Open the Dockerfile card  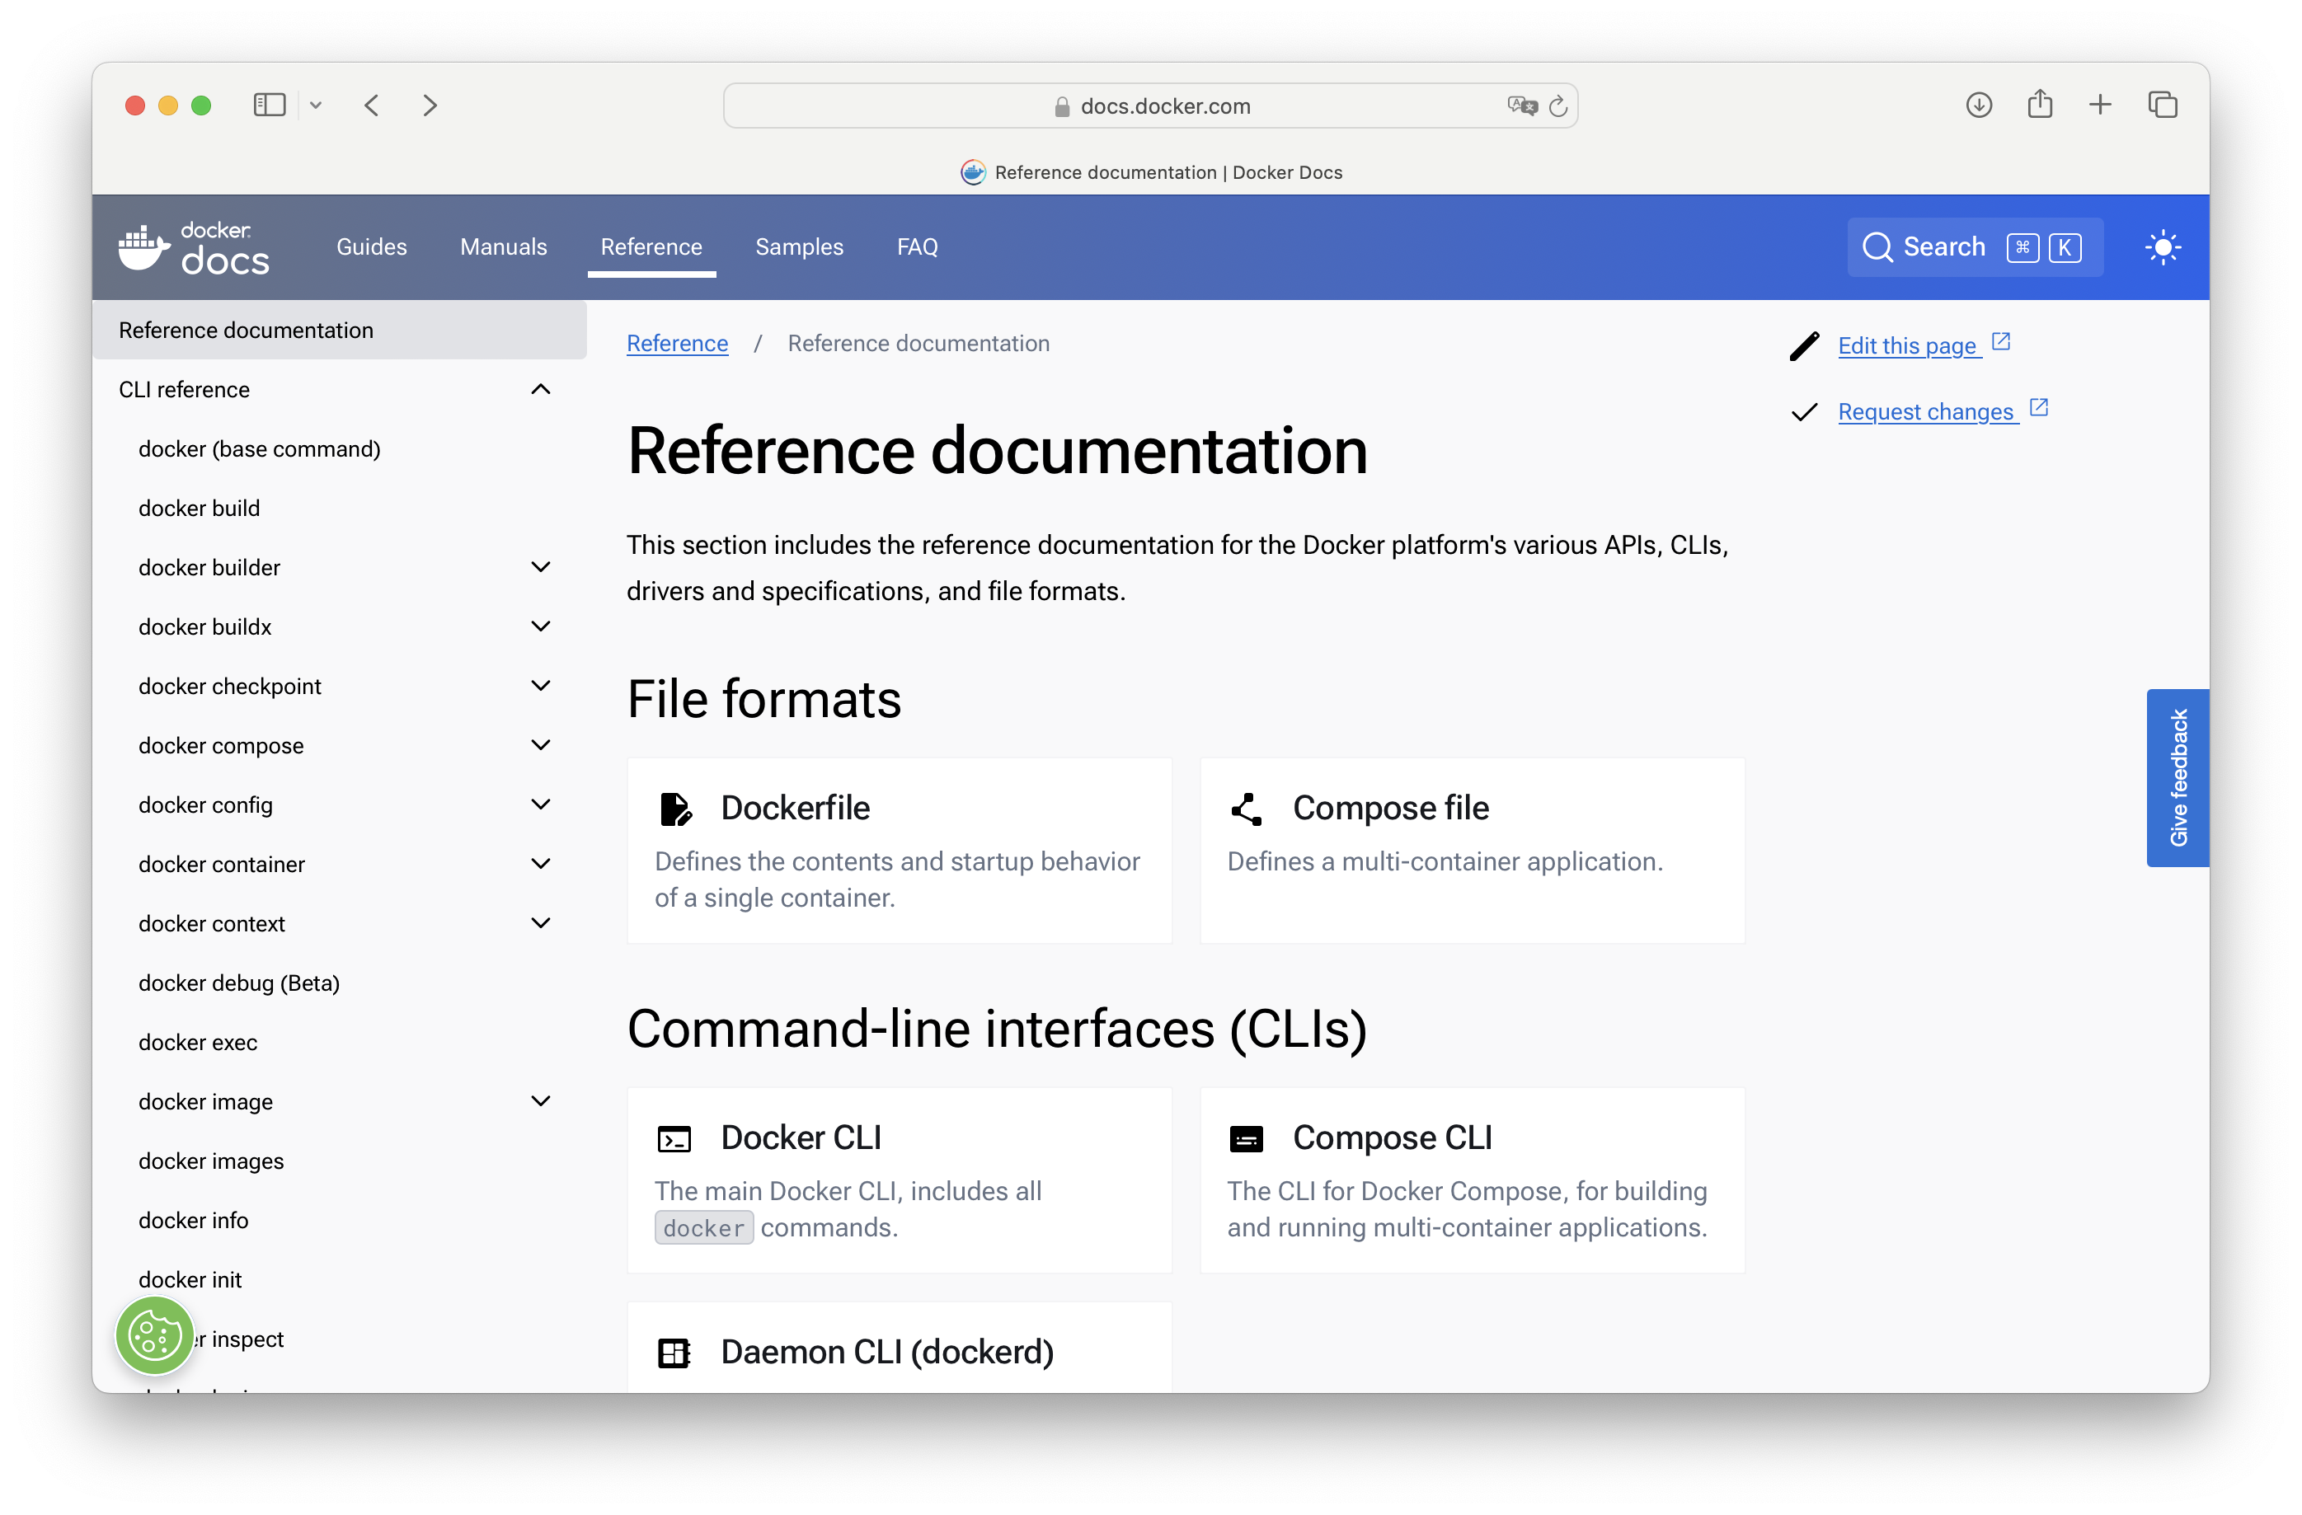tap(900, 850)
